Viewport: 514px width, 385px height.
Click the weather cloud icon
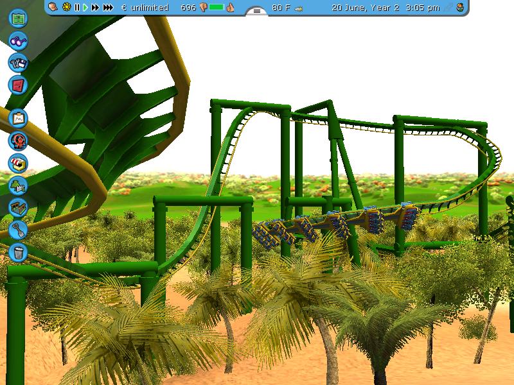(x=298, y=9)
